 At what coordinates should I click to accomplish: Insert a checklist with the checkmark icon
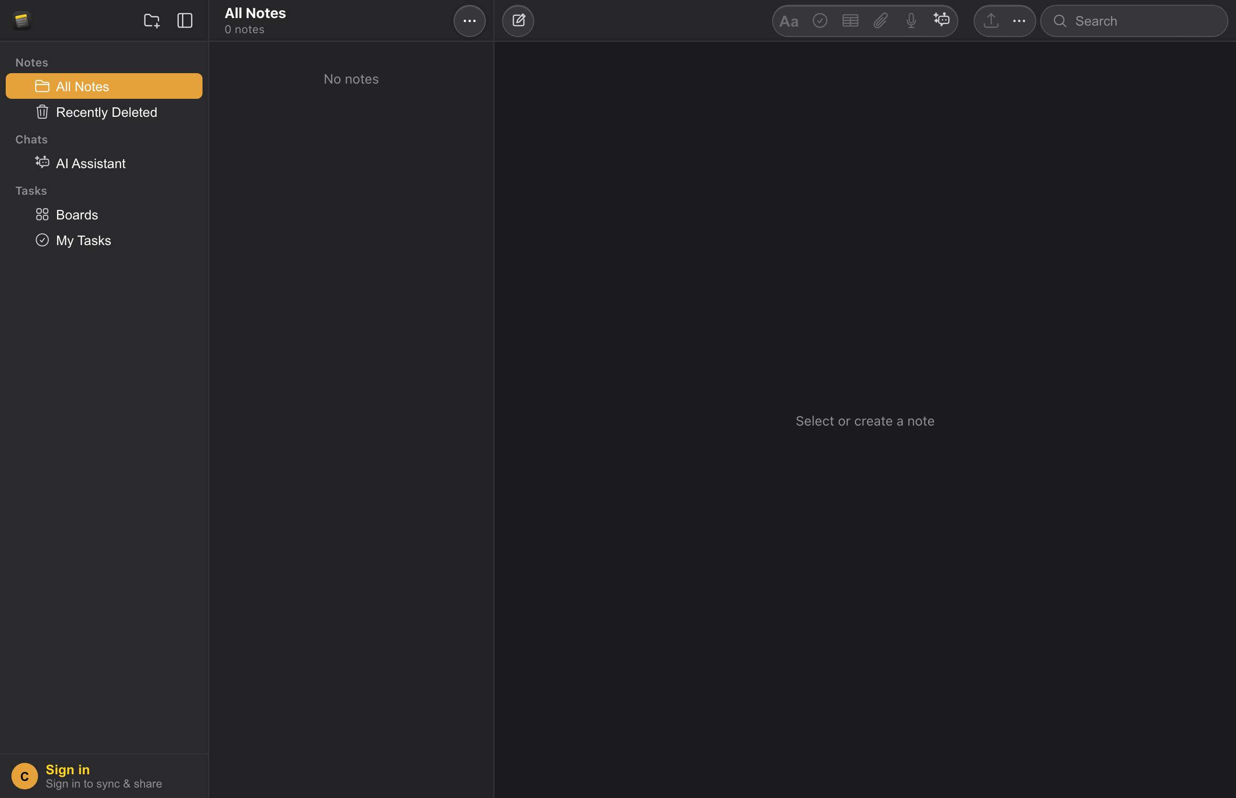(x=820, y=21)
